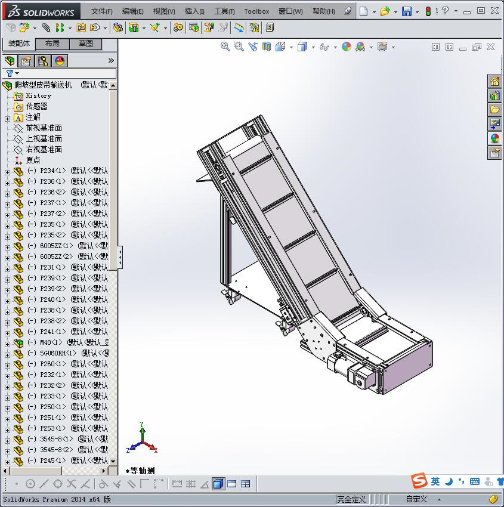The image size is (504, 507).
Task: Expand the P245<1> component node
Action: 7,462
